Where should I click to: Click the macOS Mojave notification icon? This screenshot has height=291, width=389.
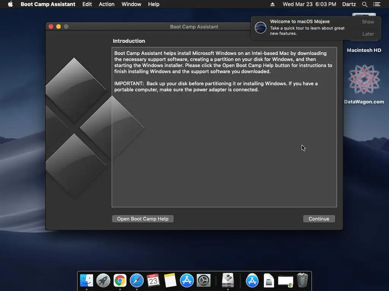click(261, 27)
